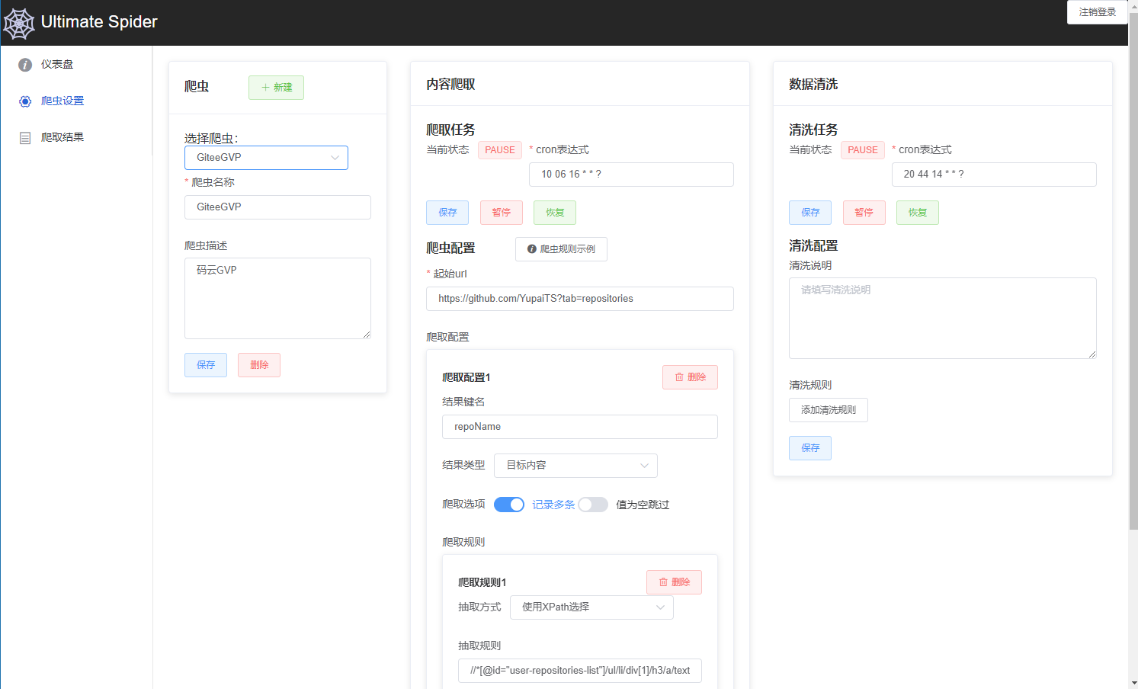Select the spider icon next to 爬虫设置
Image resolution: width=1138 pixels, height=689 pixels.
(24, 101)
